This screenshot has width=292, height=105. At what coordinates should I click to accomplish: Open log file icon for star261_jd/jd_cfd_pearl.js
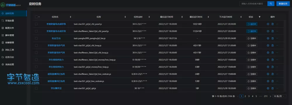point(273,24)
